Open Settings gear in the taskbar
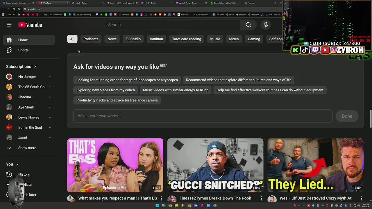Viewport: 372px width, 209px height. point(215,206)
